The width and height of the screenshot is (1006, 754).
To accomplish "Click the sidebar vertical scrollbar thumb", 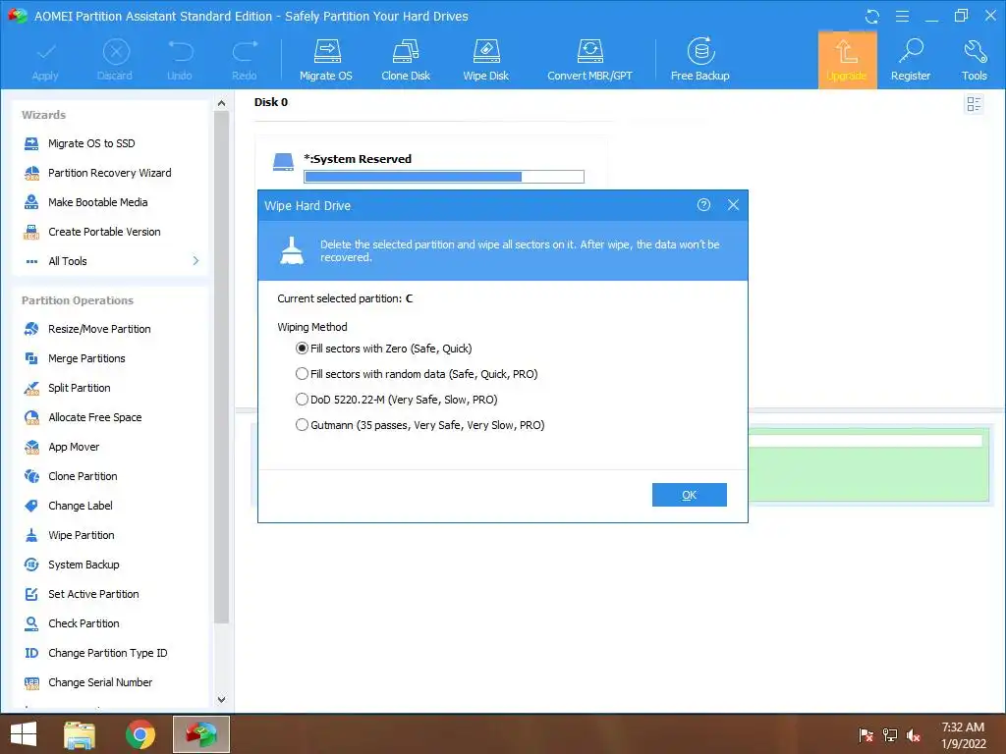I will [x=221, y=367].
